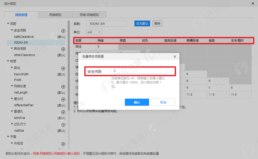Click the 线条 column header
Viewport: 258px width, 159px height.
[x=218, y=41]
